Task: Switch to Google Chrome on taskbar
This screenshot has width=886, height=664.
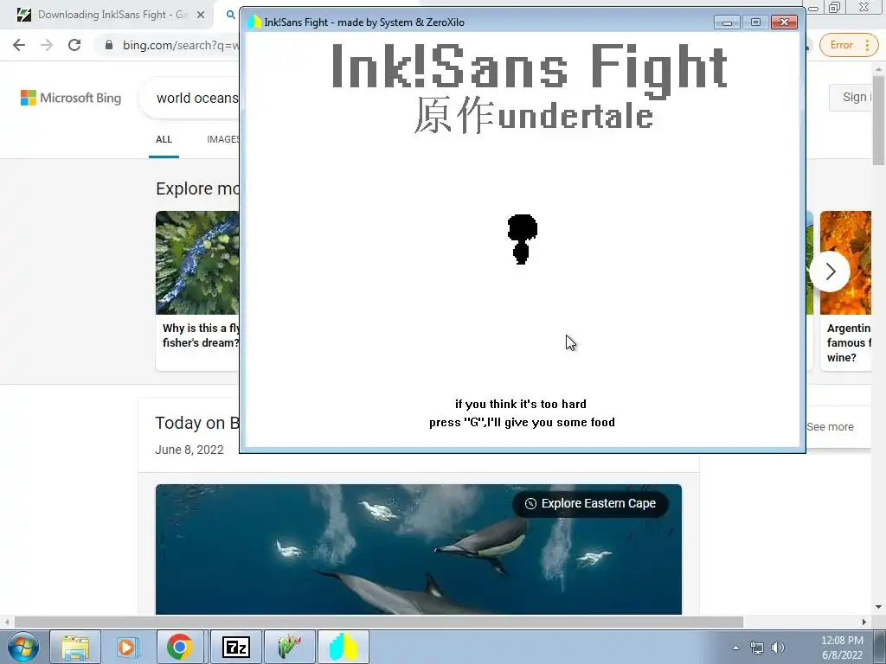Action: pos(180,647)
